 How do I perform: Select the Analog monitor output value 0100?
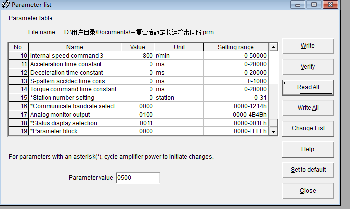[x=138, y=115]
